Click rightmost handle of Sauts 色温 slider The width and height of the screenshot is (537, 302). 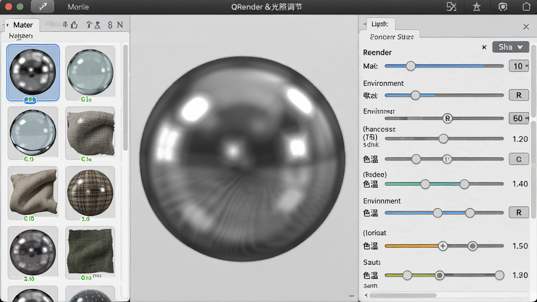pos(500,275)
